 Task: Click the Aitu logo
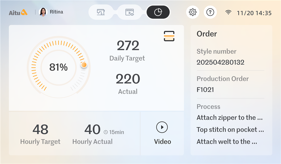(18, 12)
